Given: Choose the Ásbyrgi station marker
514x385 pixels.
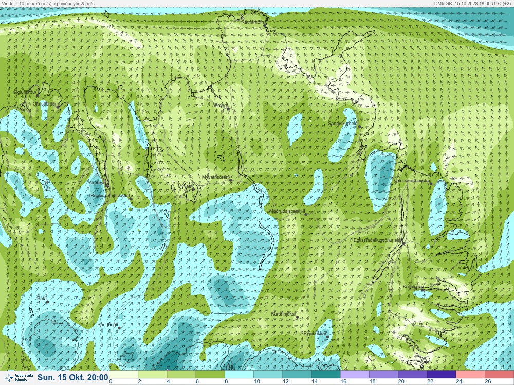Looking at the screenshot, I should click(228, 109).
